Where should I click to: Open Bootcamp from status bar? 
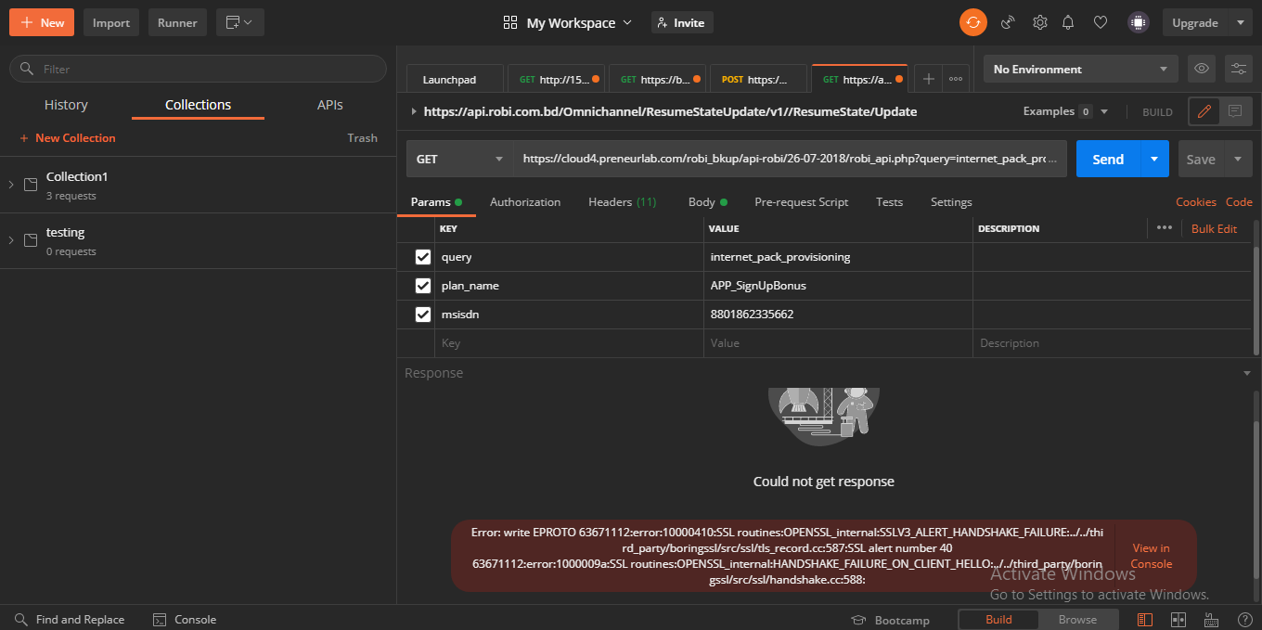890,620
